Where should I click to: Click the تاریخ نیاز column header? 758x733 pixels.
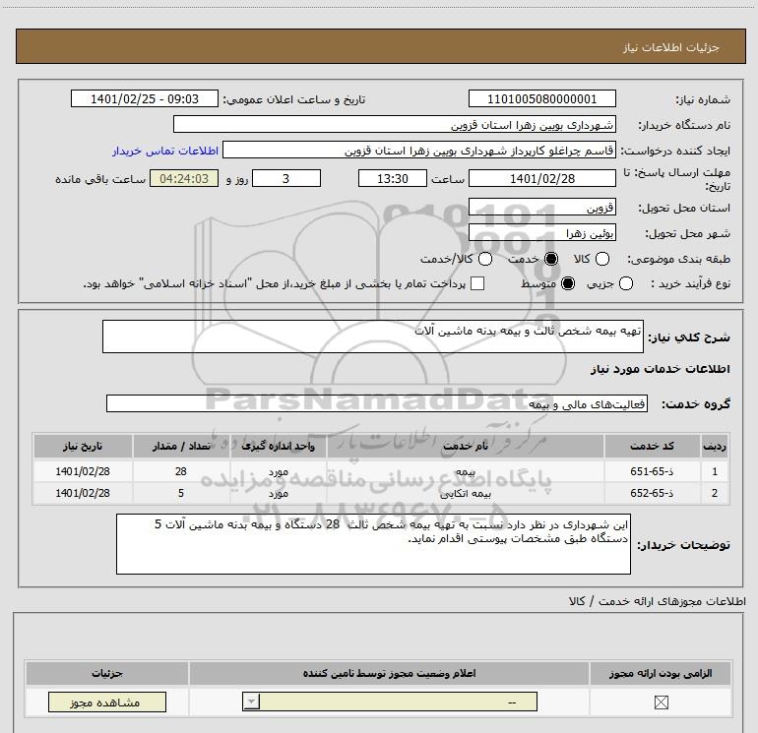(83, 446)
